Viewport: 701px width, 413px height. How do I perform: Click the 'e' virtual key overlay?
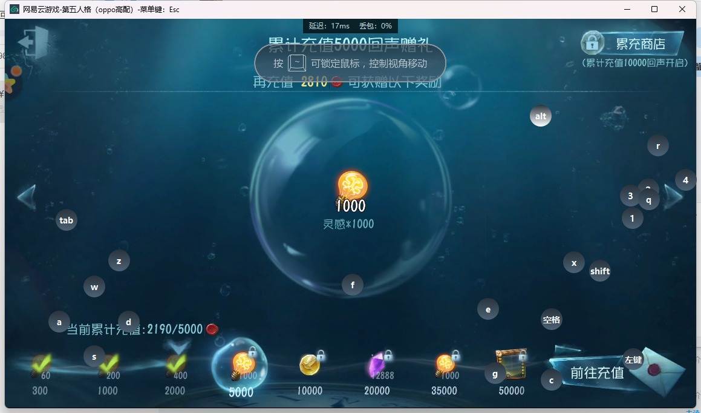click(487, 309)
